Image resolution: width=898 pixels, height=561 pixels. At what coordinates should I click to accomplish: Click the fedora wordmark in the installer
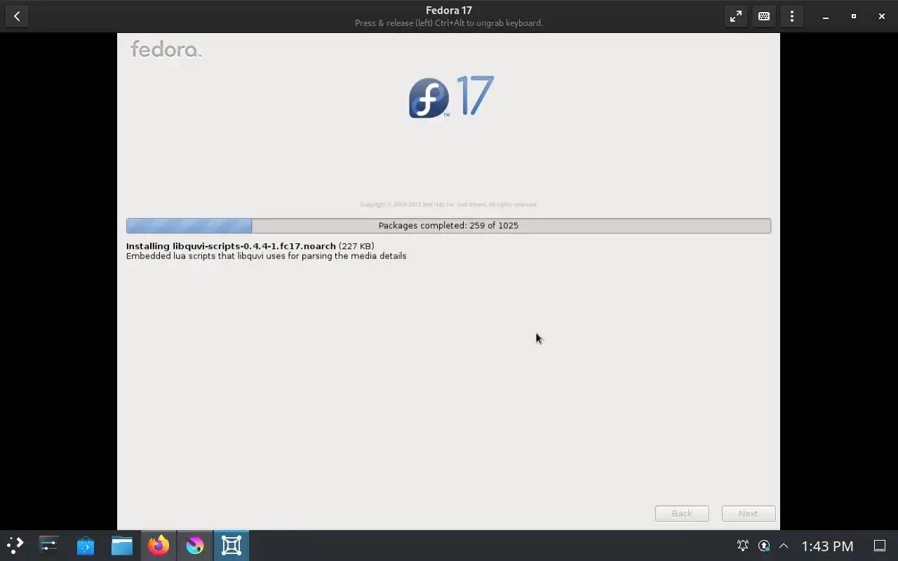point(166,49)
